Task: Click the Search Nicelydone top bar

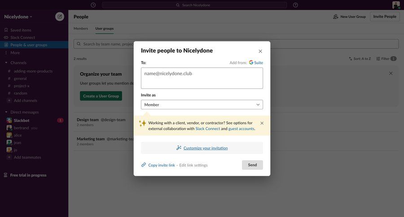Action: click(194, 5)
